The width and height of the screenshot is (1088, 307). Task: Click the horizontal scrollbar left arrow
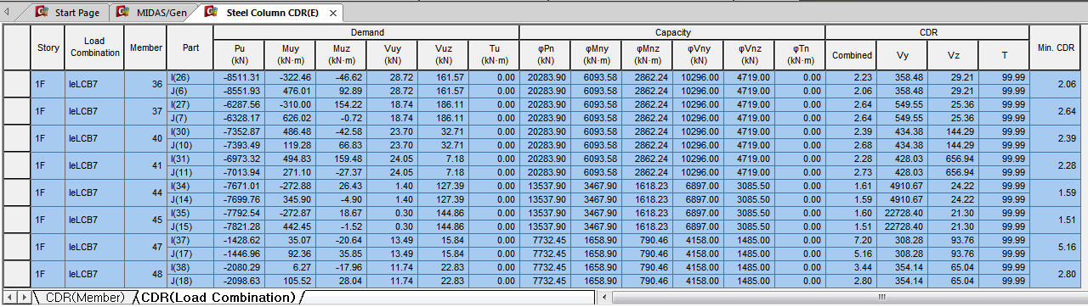604,298
